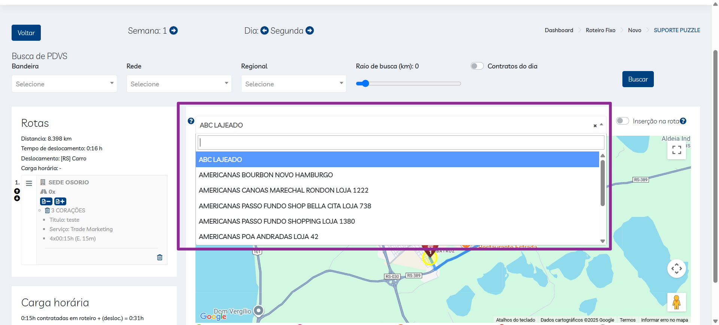Move SEDE OSORIO stop up

(17, 191)
